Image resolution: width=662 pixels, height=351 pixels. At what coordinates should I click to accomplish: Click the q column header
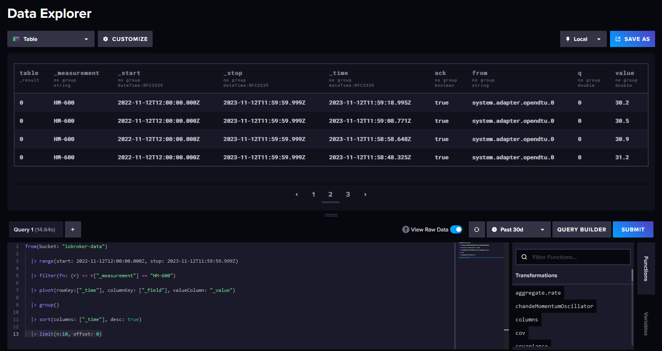[580, 73]
